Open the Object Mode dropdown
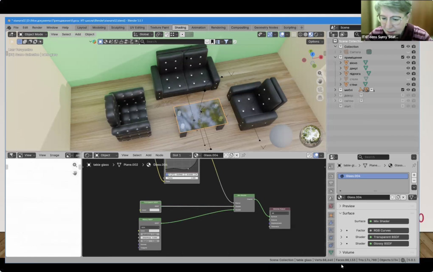433x272 pixels. click(x=33, y=34)
